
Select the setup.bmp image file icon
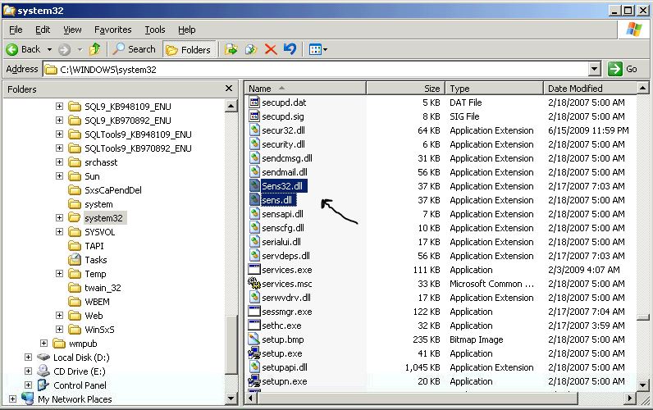254,339
